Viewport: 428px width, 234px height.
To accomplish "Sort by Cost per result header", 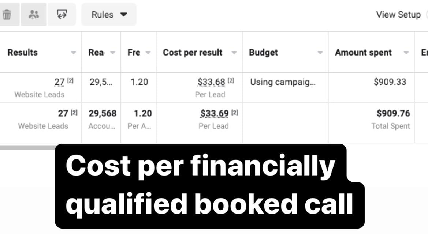I will (x=193, y=52).
